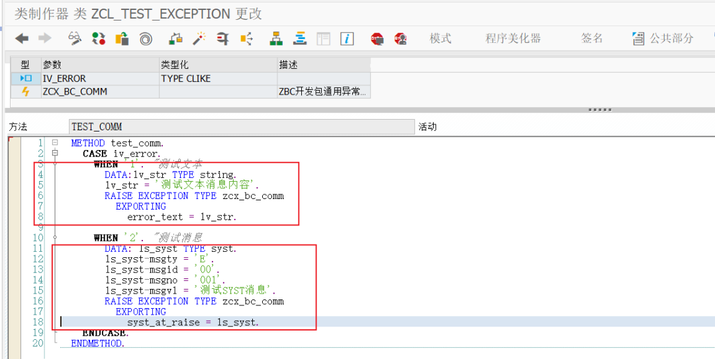Open the blue info help icon
The width and height of the screenshot is (715, 359).
tap(347, 39)
